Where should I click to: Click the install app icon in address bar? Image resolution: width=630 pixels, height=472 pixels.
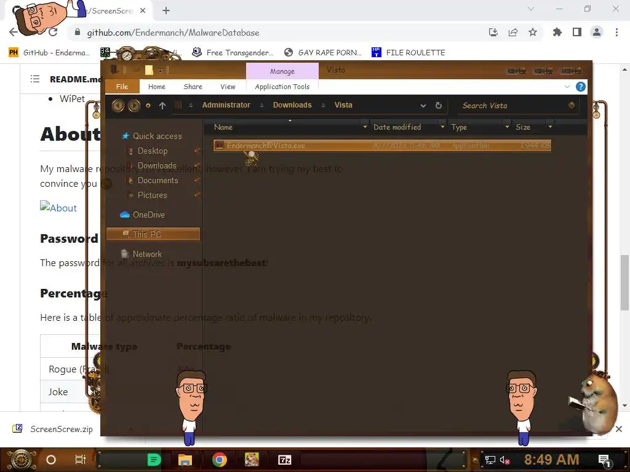(493, 32)
